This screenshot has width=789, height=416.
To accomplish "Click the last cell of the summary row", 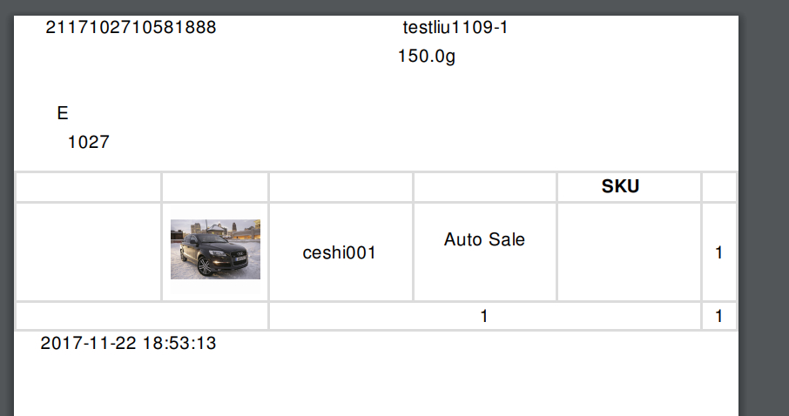I will 719,316.
